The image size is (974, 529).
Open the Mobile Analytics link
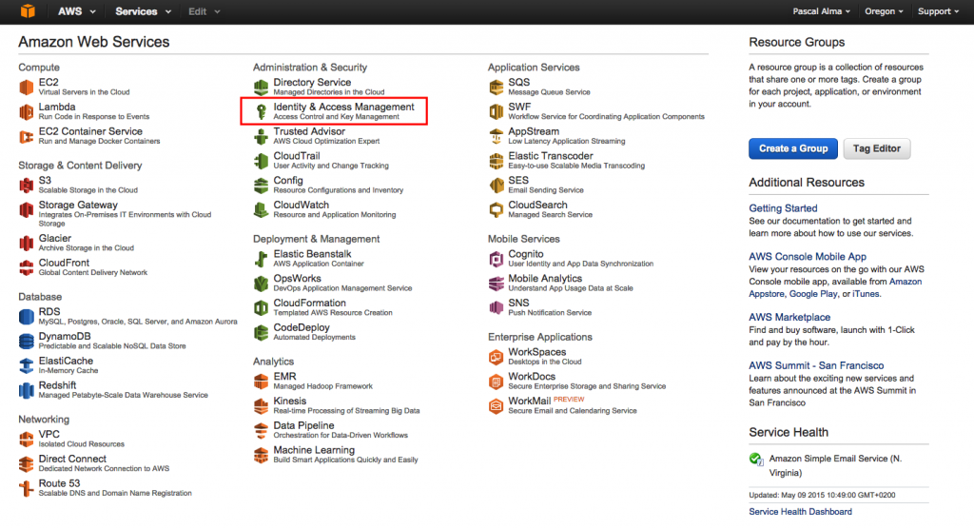click(545, 279)
